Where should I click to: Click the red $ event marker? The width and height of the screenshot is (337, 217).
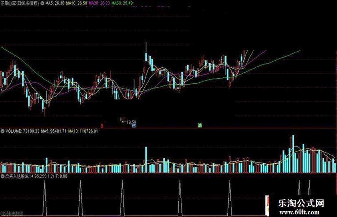point(102,125)
